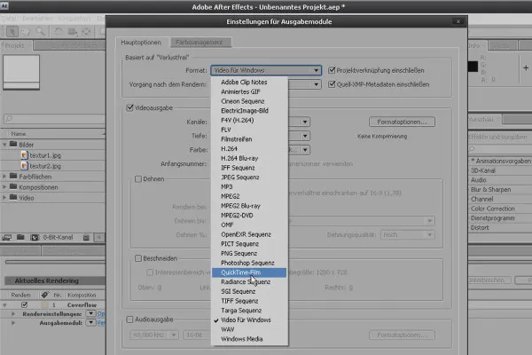Choose Adobe Clip Notes format
The image size is (532, 355).
click(244, 83)
